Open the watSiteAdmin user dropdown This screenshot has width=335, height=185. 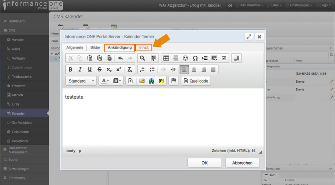point(249,5)
